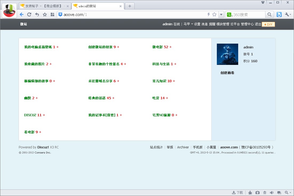Click plus next to 创建微站的初衷 9
294x196 pixels.
[x=118, y=47]
